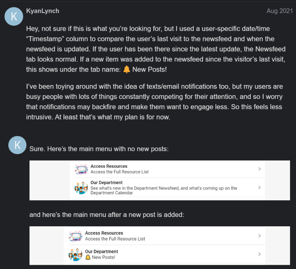Viewport: 296px width, 269px height.
Task: Expand the chevron on the 'New Posts!' row
Action: click(x=259, y=254)
